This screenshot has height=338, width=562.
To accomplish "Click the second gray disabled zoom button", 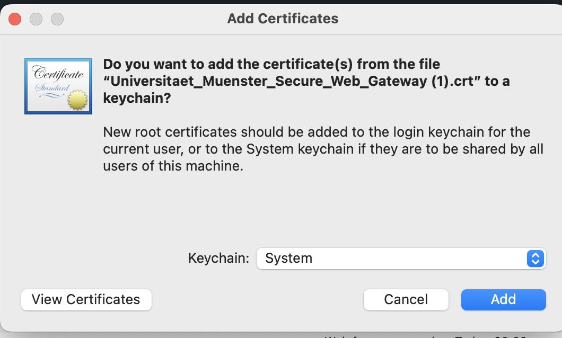I will pos(57,19).
